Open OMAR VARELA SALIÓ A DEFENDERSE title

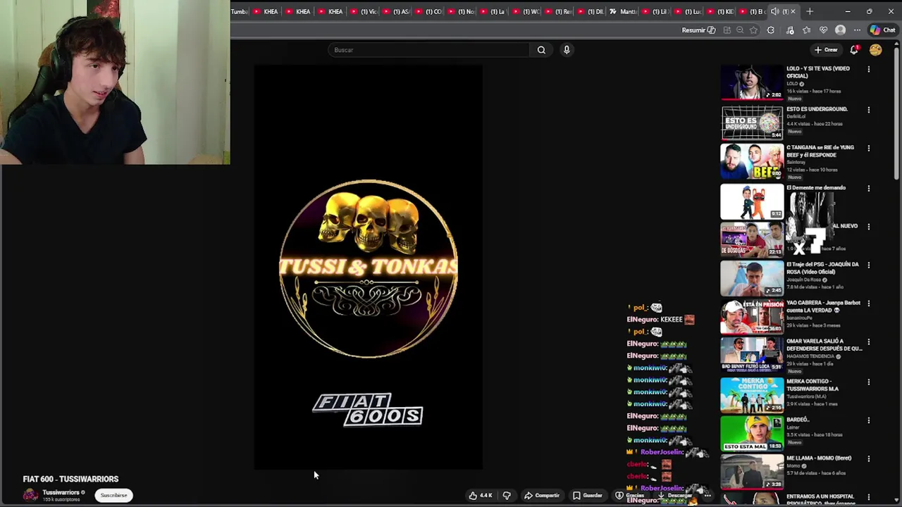[824, 345]
